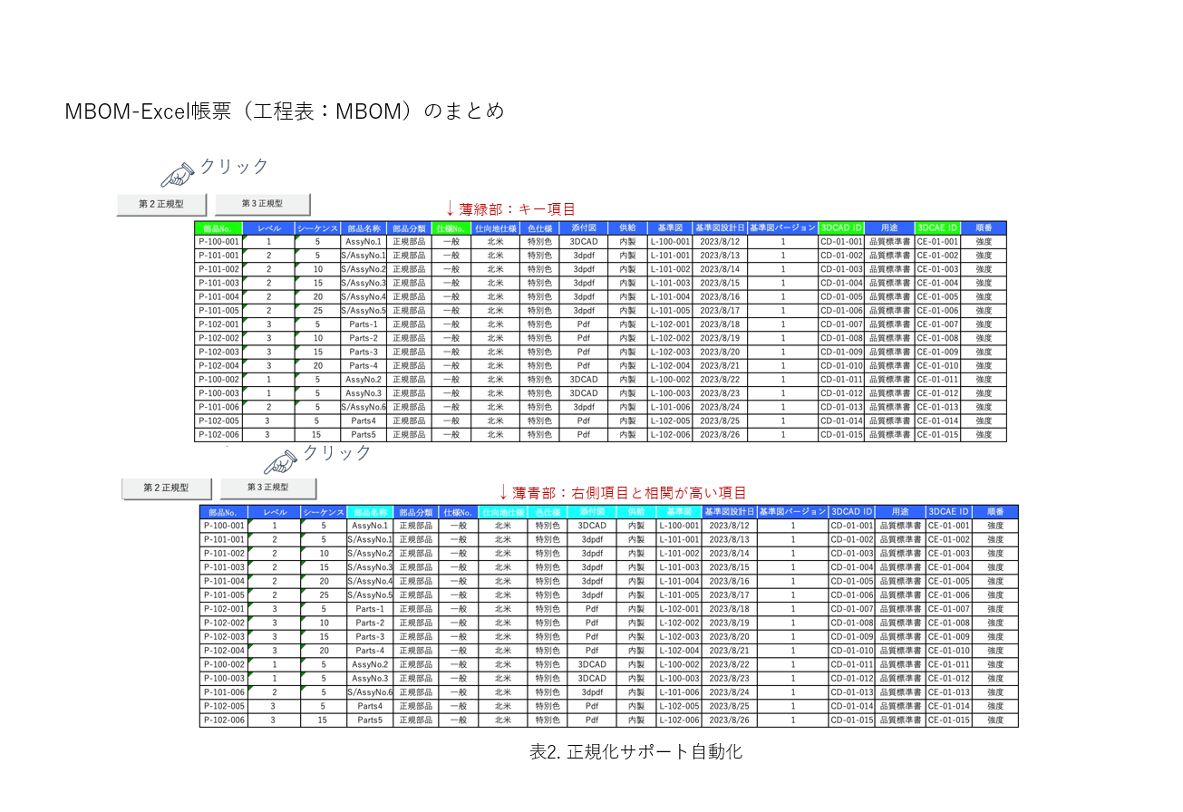The height and width of the screenshot is (812, 1183).
Task: Click the 基準図設計日 header in the upper table
Action: [720, 228]
